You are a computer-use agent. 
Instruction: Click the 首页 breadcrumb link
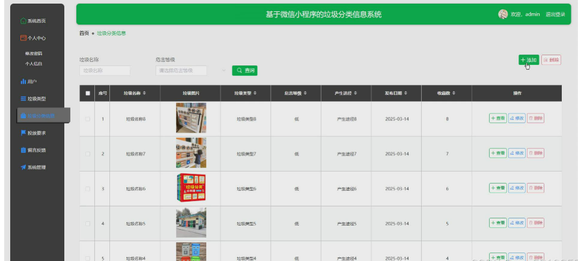click(84, 33)
